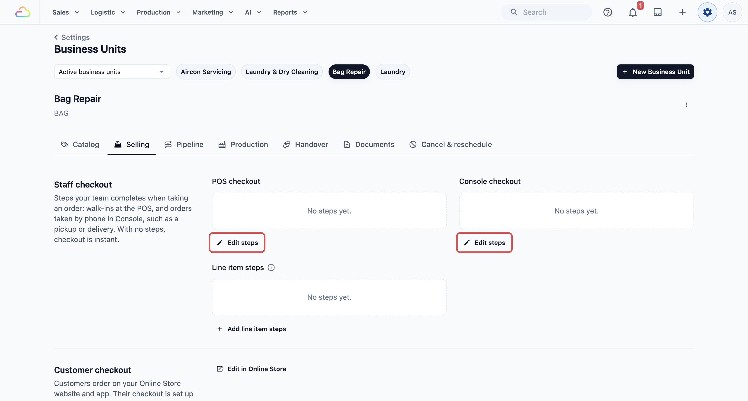Click New Business Unit button
The image size is (748, 401).
point(655,72)
